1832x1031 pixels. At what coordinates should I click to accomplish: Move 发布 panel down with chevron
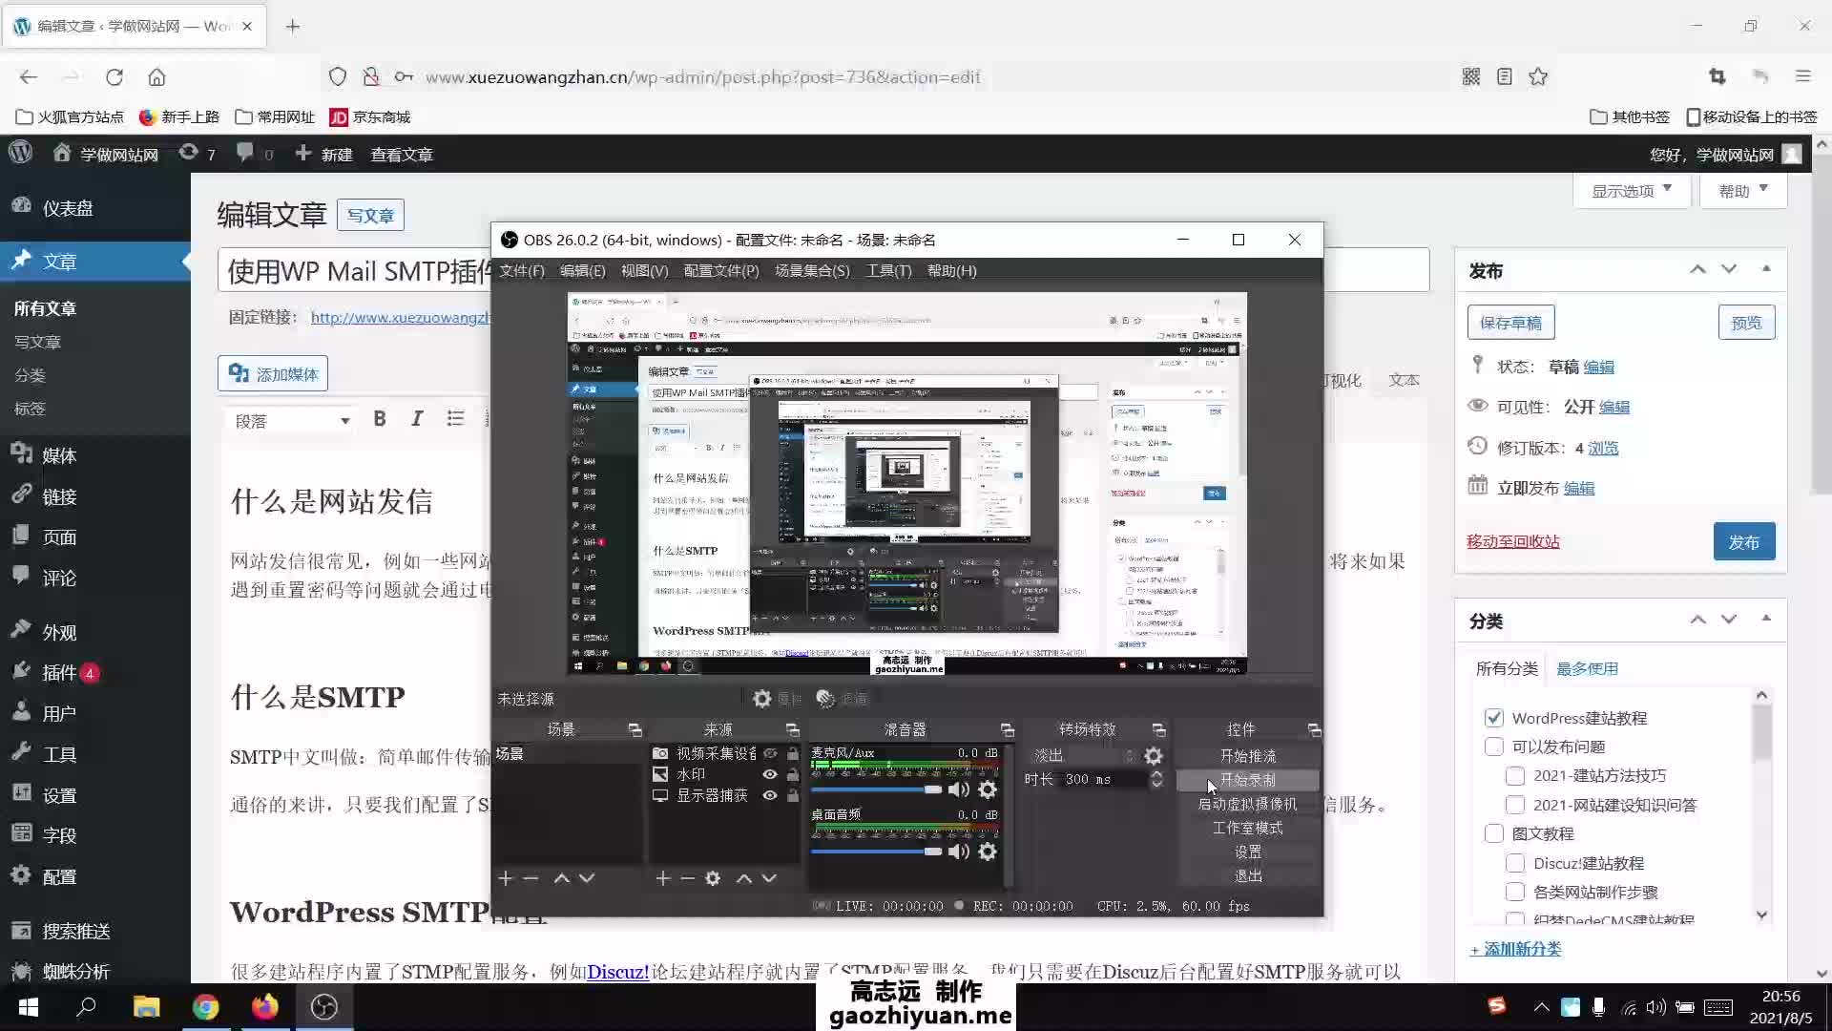tap(1729, 269)
